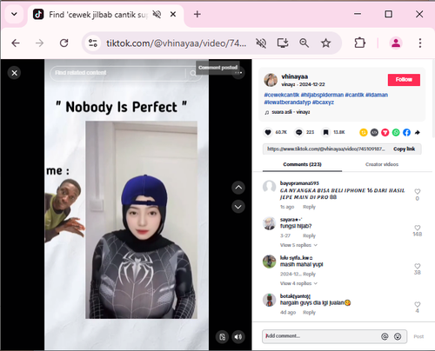Open a new browser tab

point(197,14)
